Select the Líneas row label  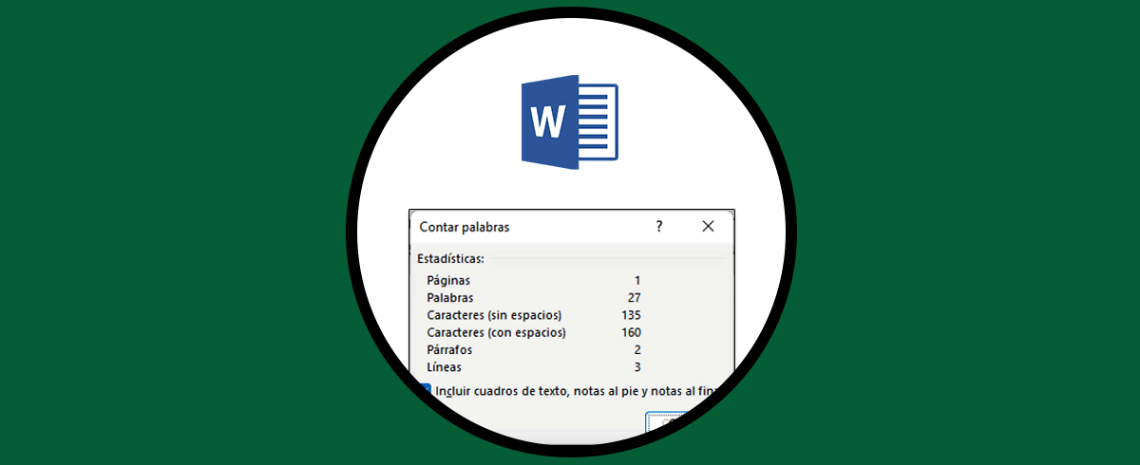[x=445, y=366]
